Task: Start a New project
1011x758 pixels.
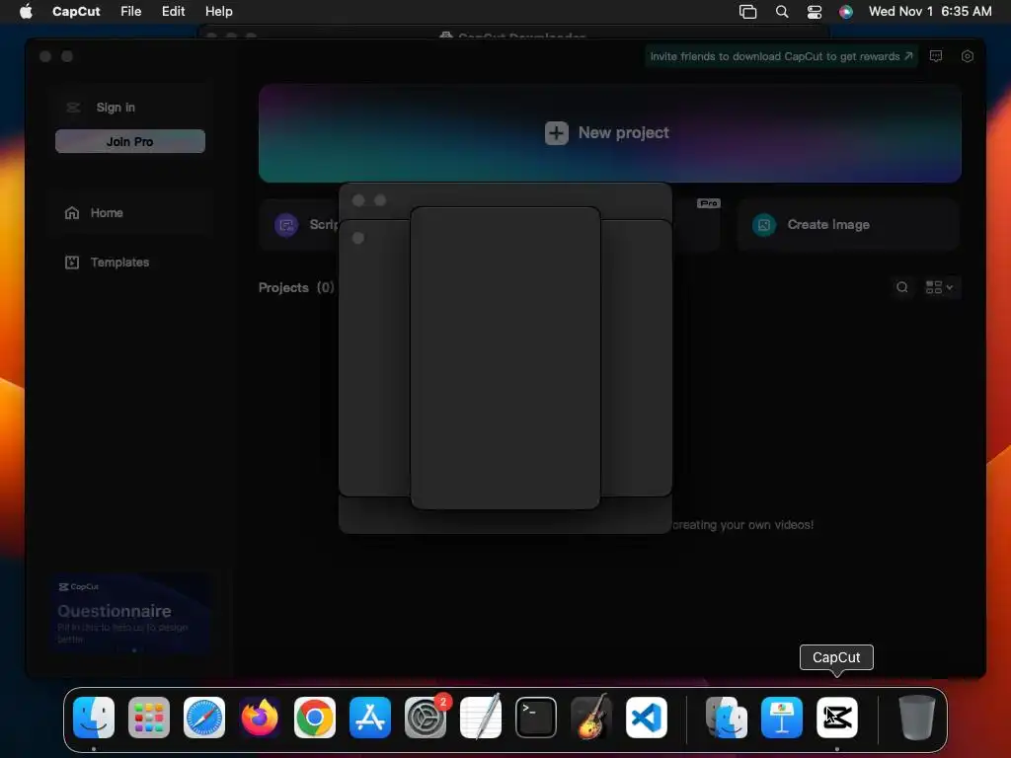Action: (x=610, y=133)
